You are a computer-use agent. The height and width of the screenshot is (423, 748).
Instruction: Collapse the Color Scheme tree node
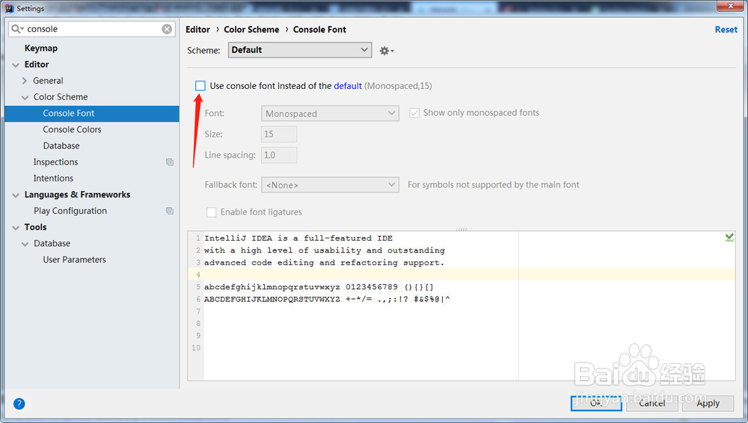coord(25,97)
